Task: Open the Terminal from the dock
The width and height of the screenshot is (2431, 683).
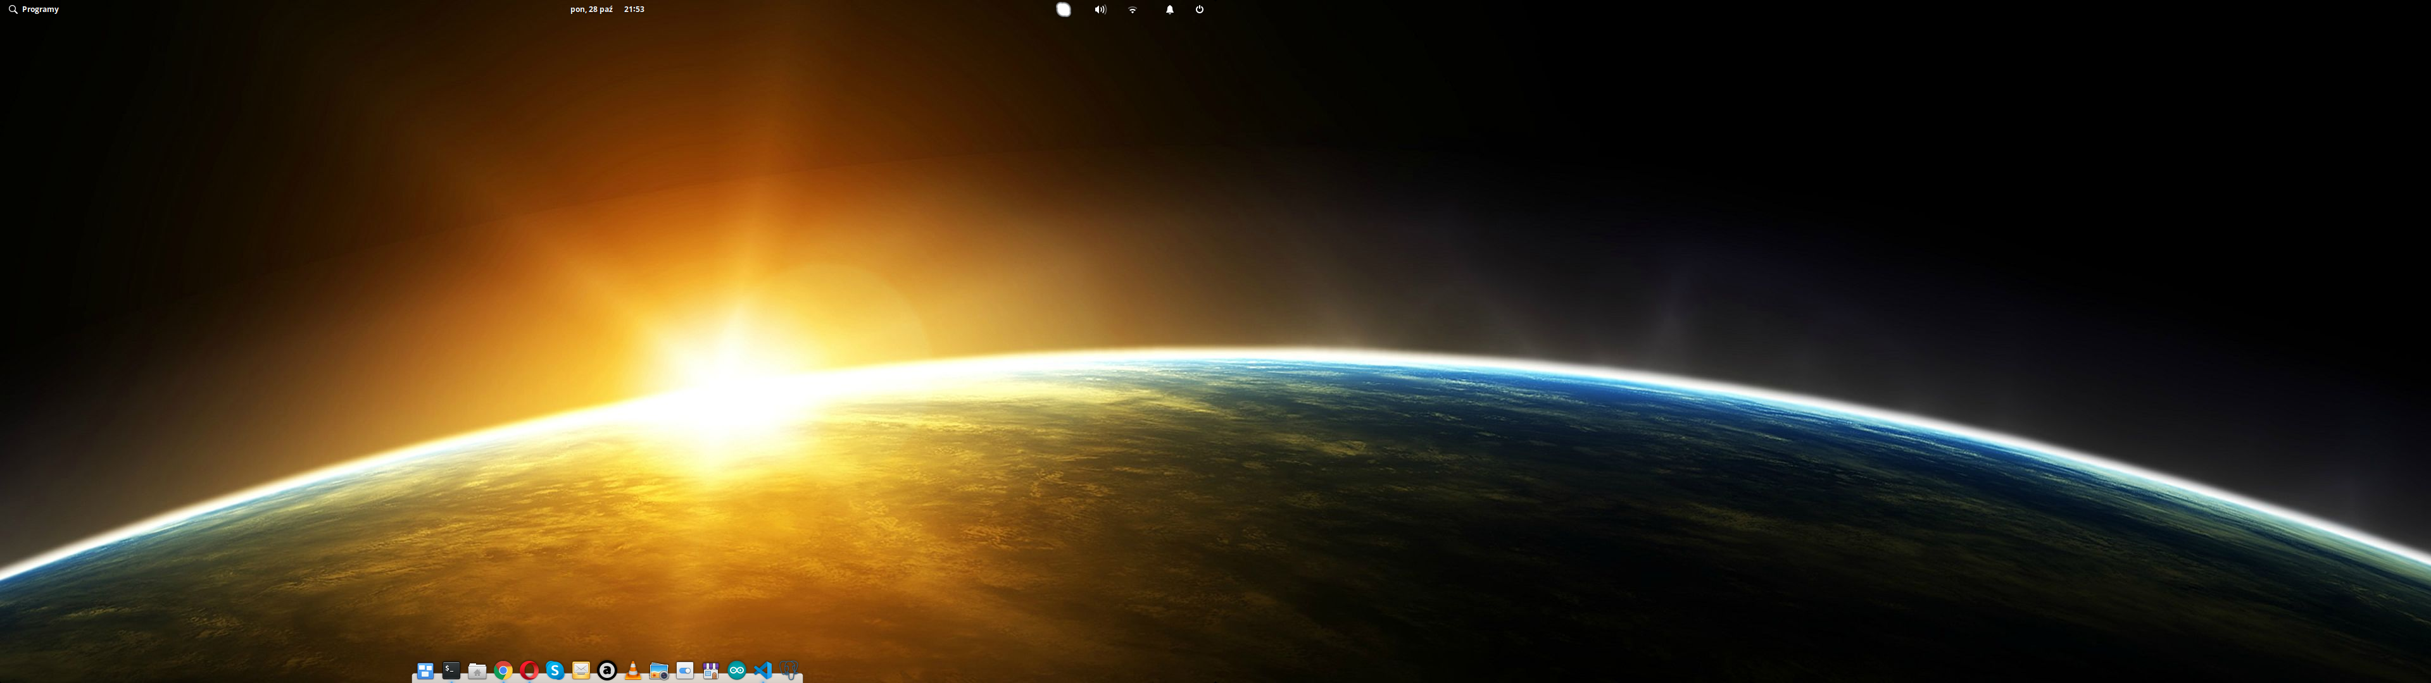Action: [x=451, y=670]
